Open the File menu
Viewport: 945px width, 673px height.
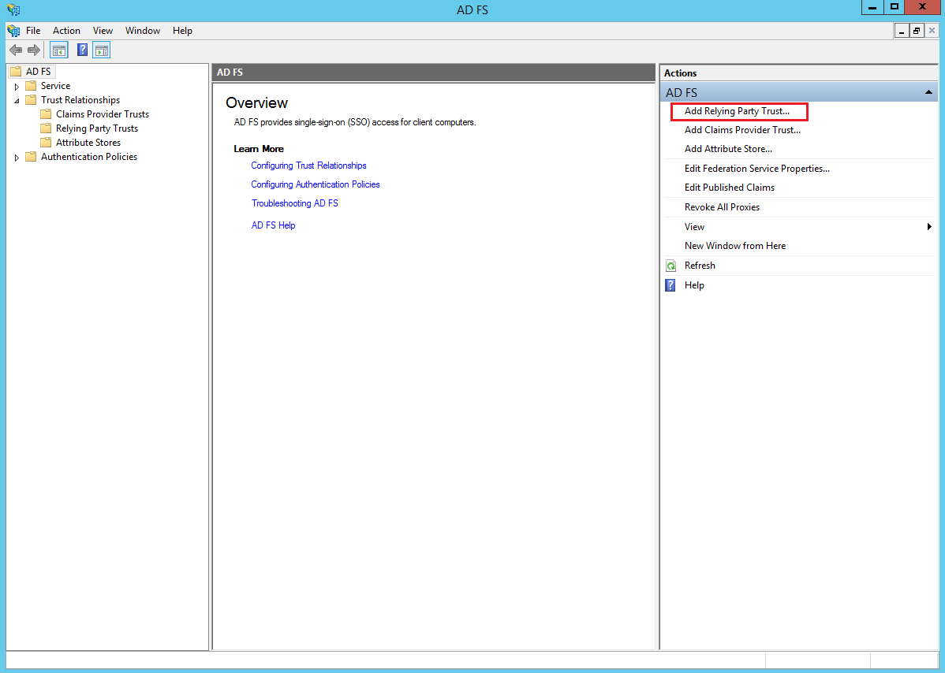click(x=33, y=31)
